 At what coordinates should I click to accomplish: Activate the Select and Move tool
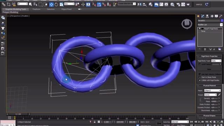pos(51,5)
